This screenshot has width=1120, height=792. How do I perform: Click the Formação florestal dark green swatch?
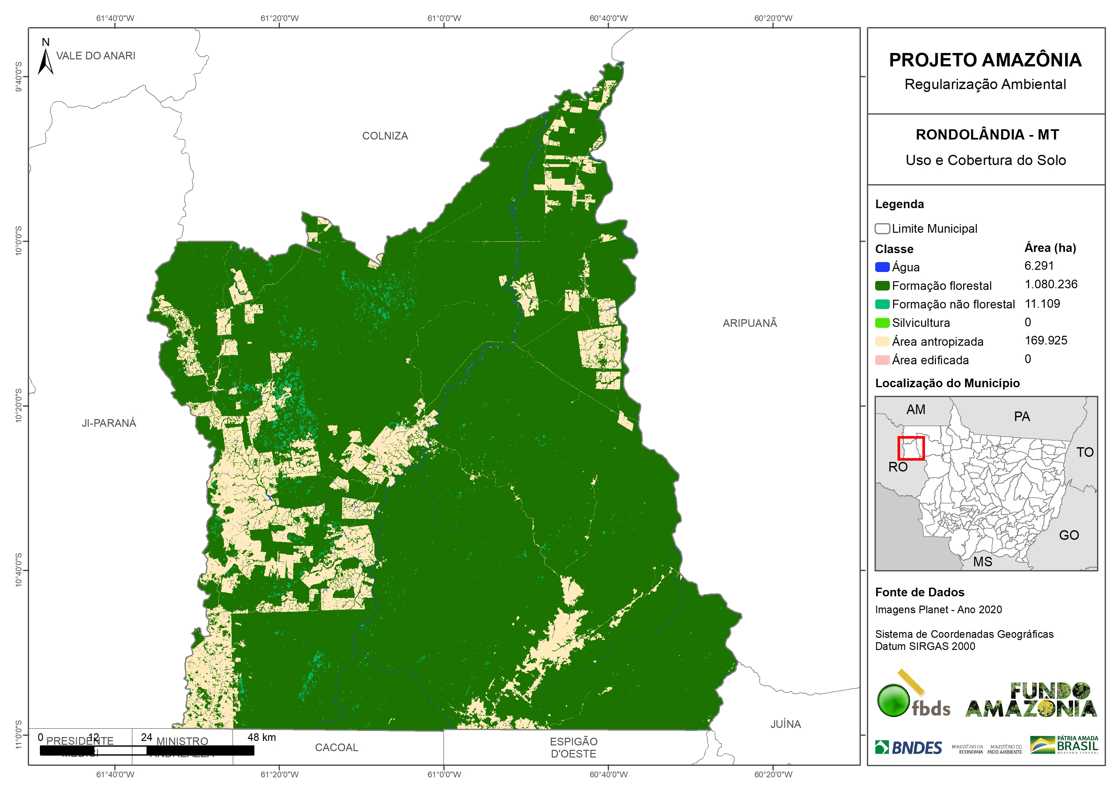tap(882, 285)
